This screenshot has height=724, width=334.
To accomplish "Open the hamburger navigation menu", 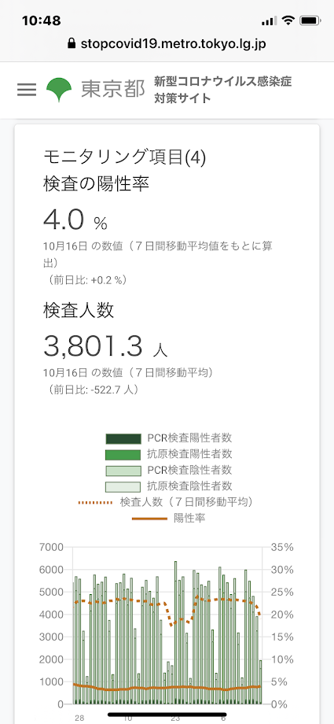I will 27,90.
